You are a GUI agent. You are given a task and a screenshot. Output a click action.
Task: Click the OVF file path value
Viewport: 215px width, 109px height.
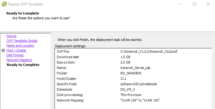point(149,51)
